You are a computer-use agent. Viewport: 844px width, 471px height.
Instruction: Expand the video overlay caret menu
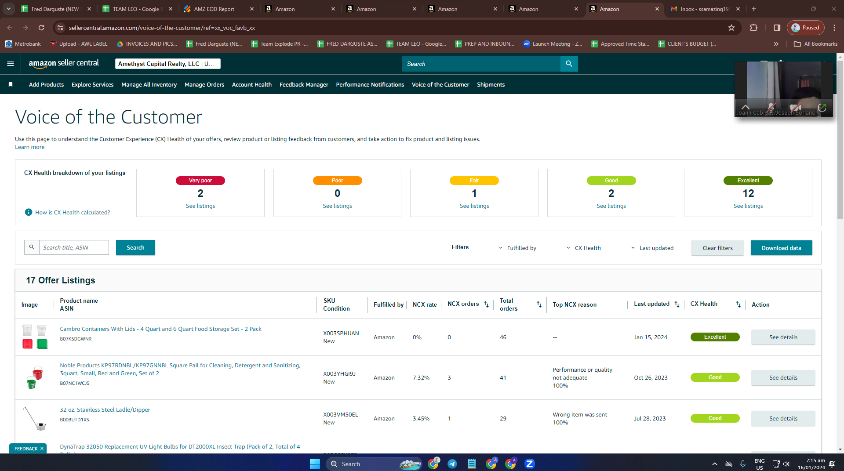(746, 107)
